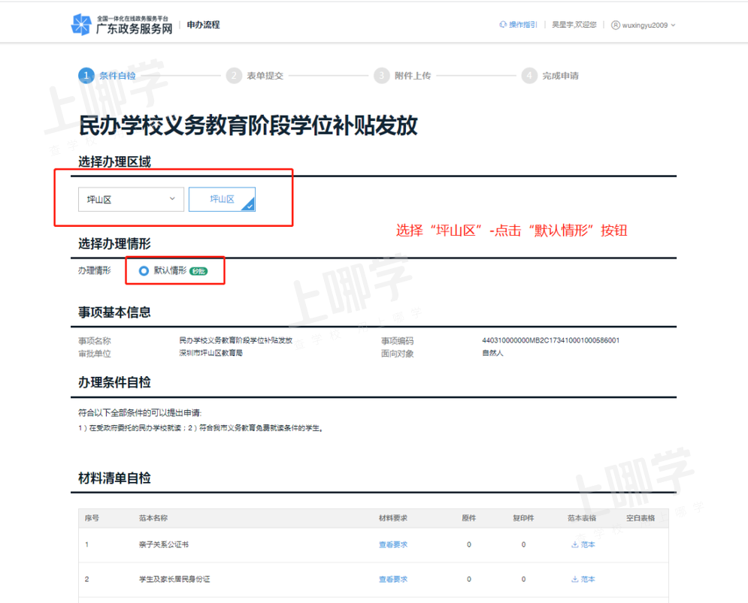Click the 范本名称 column header
This screenshot has width=748, height=603.
click(153, 517)
